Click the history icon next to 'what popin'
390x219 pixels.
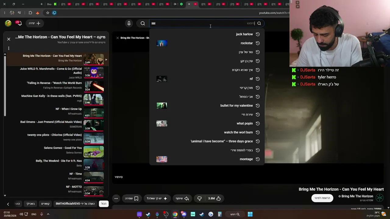pyautogui.click(x=258, y=123)
